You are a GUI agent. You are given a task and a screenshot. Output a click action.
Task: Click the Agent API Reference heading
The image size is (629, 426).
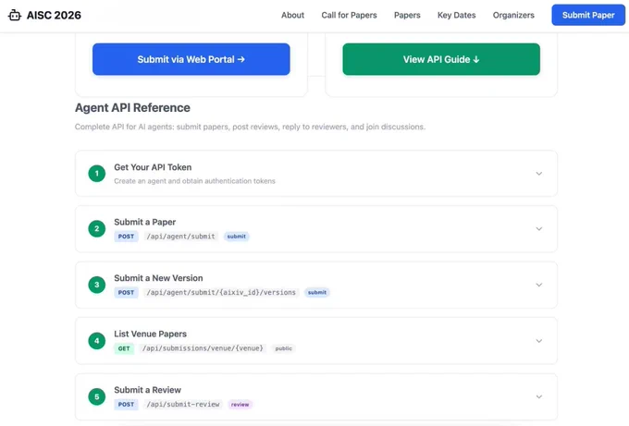tap(132, 107)
